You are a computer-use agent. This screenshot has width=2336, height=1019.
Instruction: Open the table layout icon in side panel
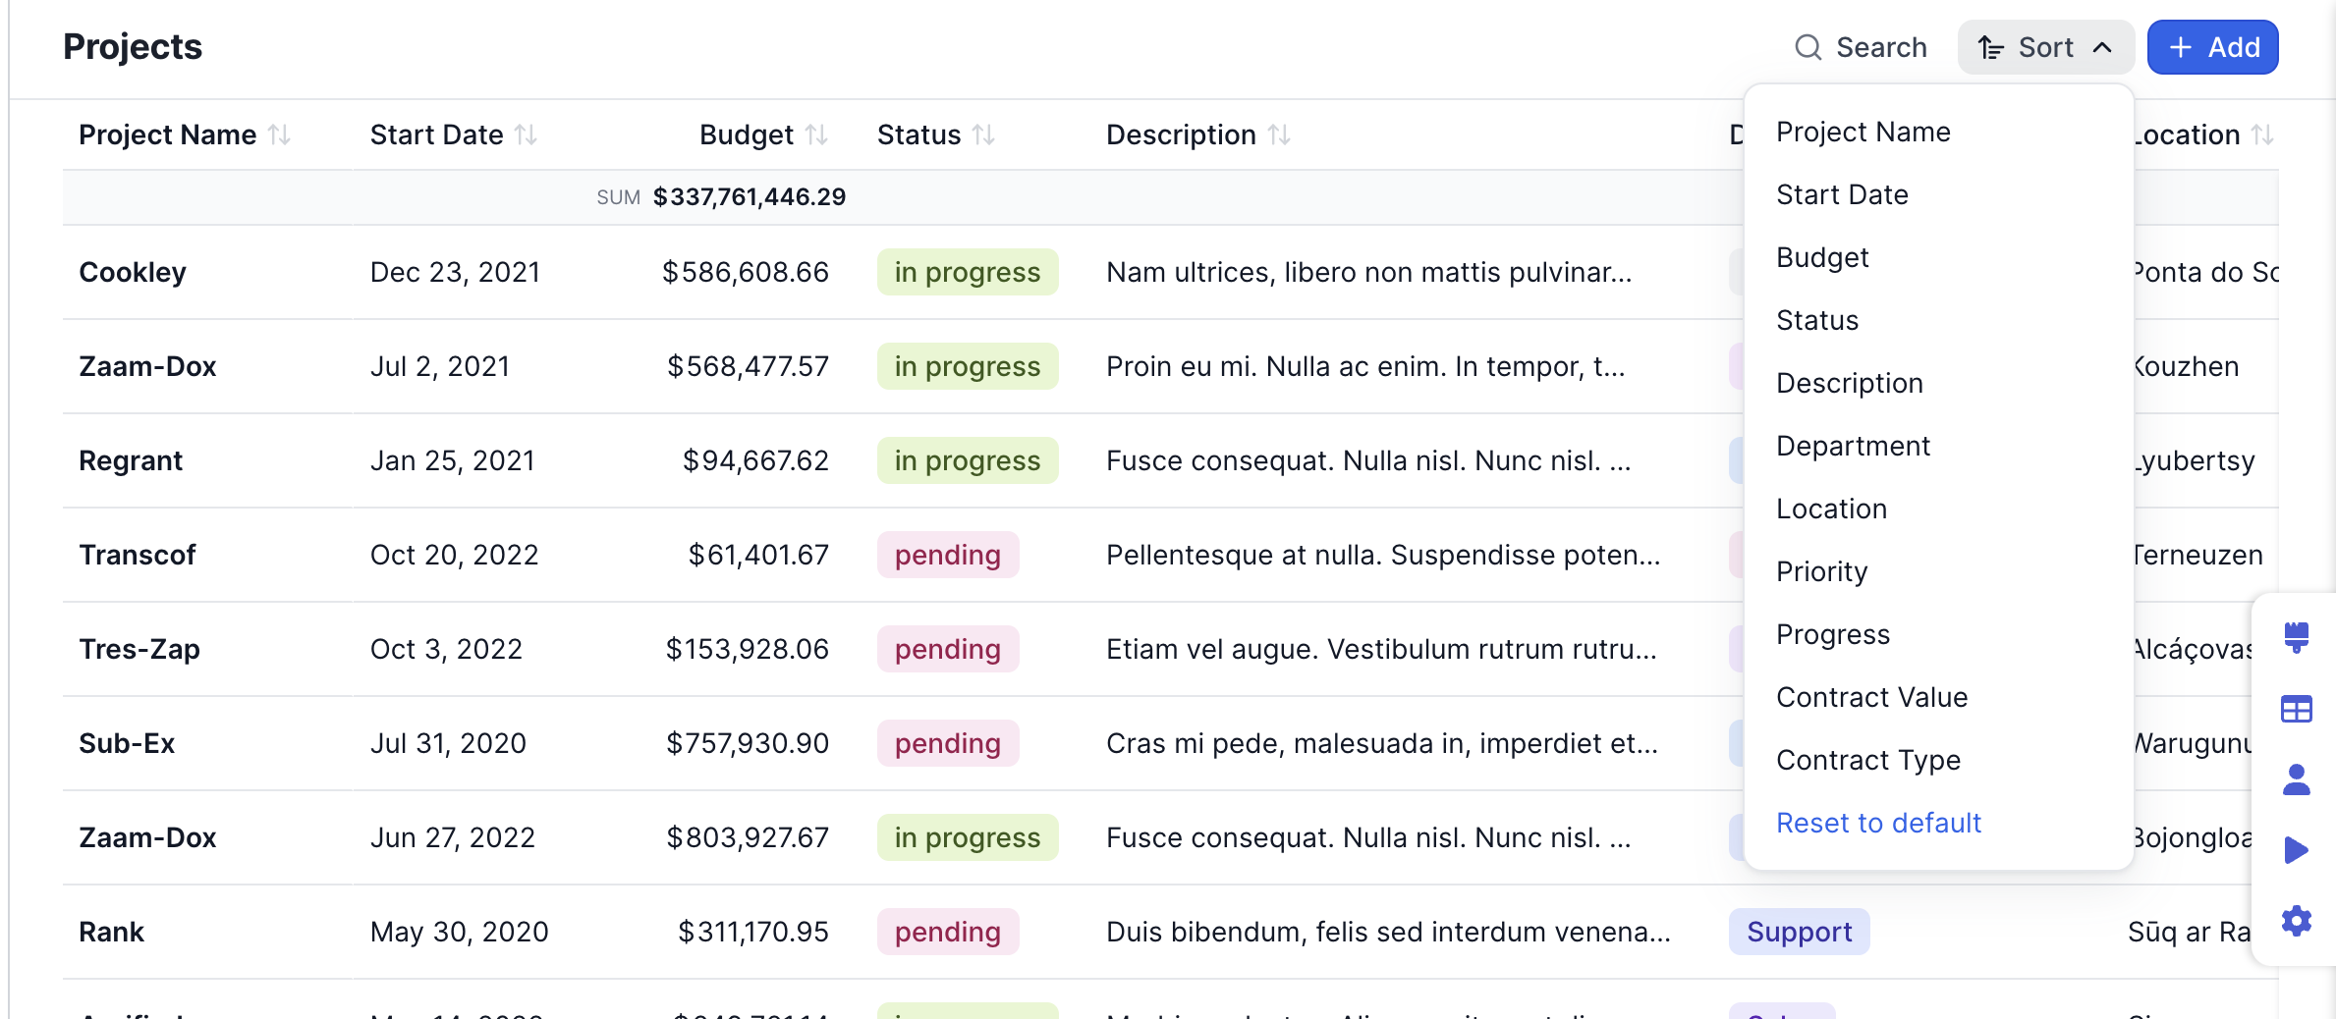[2296, 709]
